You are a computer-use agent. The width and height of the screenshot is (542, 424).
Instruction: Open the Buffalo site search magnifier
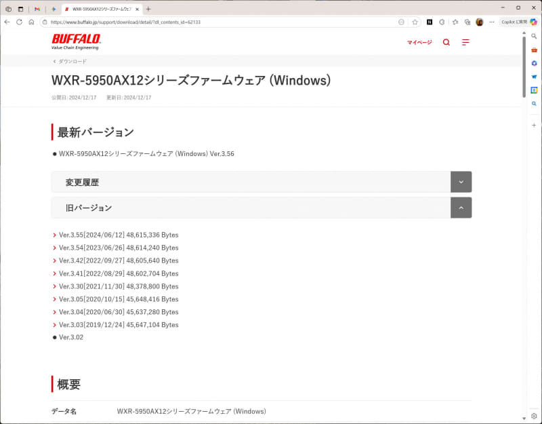(x=446, y=42)
